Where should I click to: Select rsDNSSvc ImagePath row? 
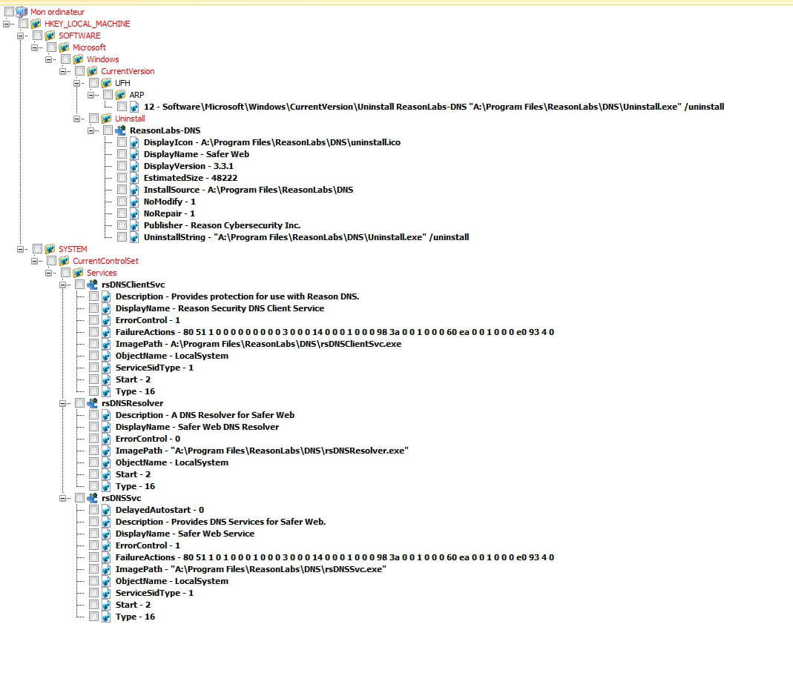pyautogui.click(x=251, y=569)
